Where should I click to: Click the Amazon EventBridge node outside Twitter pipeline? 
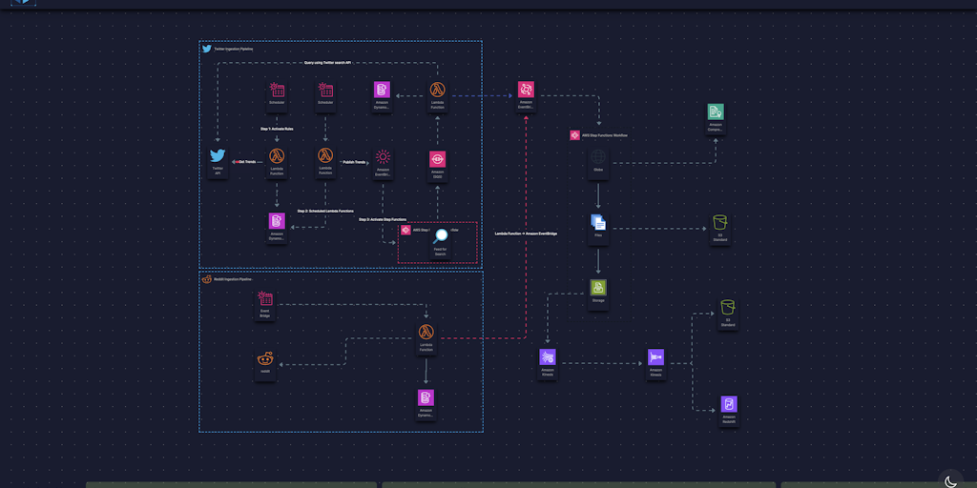[x=525, y=91]
